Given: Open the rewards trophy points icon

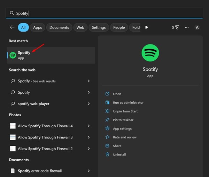Looking at the screenshot, I should [x=176, y=27].
